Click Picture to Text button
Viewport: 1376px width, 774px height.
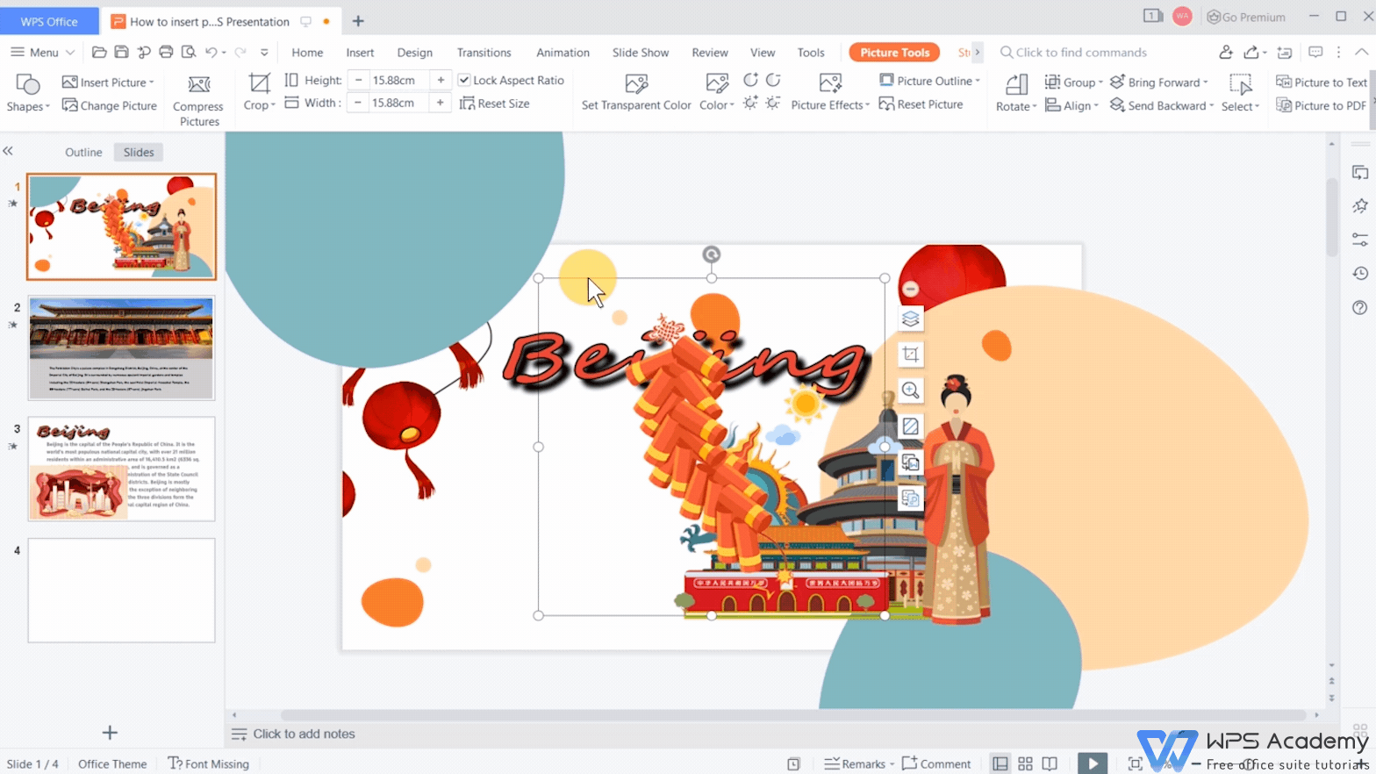click(x=1322, y=82)
